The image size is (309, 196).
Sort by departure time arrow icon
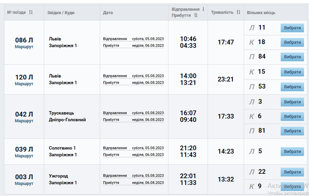click(x=203, y=9)
